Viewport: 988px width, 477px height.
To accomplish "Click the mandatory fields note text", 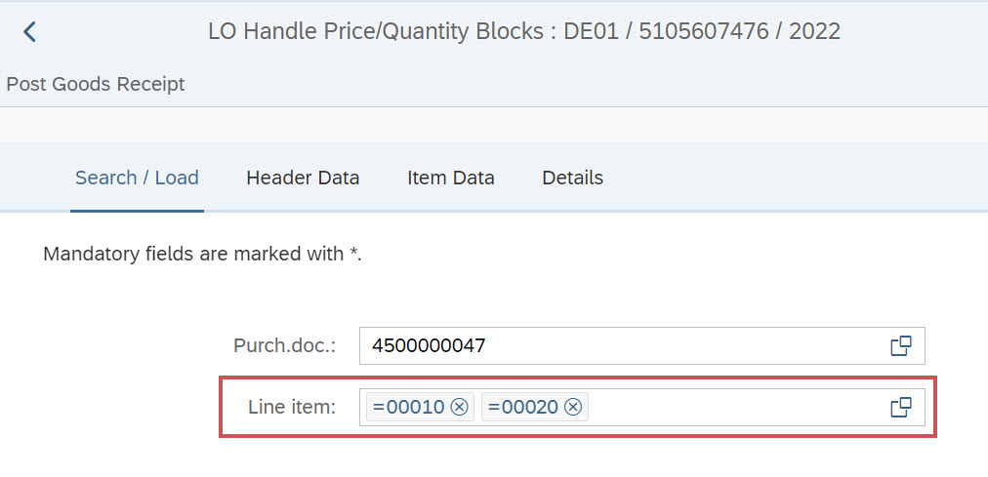I will coord(203,256).
